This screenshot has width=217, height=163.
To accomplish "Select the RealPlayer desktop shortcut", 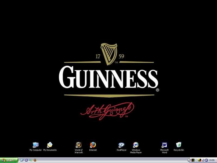I will click(122, 146).
